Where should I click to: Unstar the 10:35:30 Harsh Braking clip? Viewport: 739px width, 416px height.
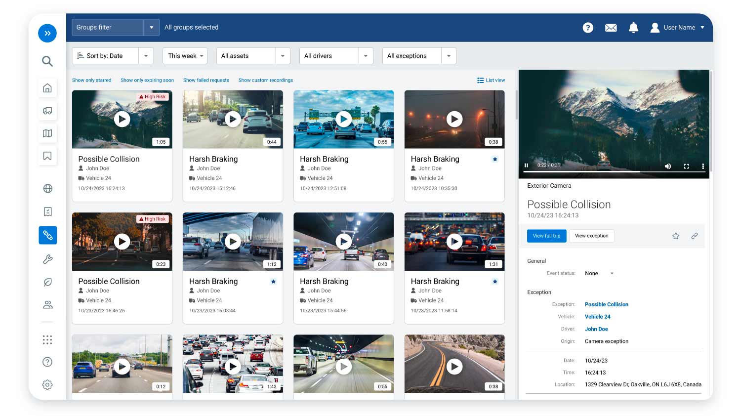click(495, 159)
